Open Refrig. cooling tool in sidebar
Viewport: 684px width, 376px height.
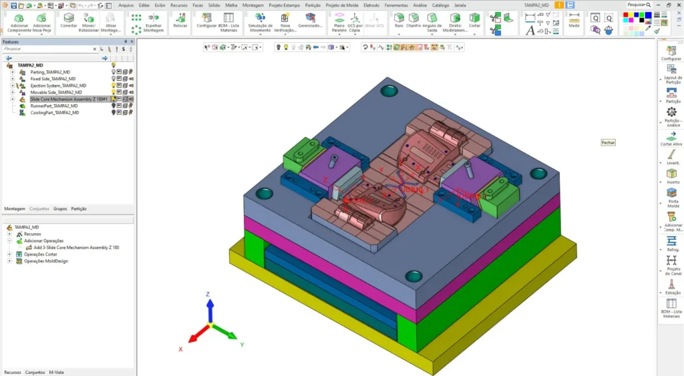(672, 243)
